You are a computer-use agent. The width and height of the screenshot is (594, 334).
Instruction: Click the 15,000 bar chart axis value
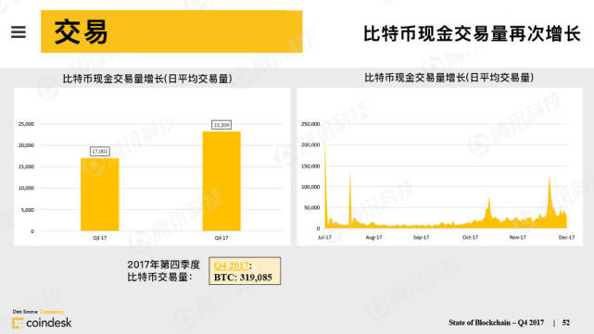pos(26,167)
